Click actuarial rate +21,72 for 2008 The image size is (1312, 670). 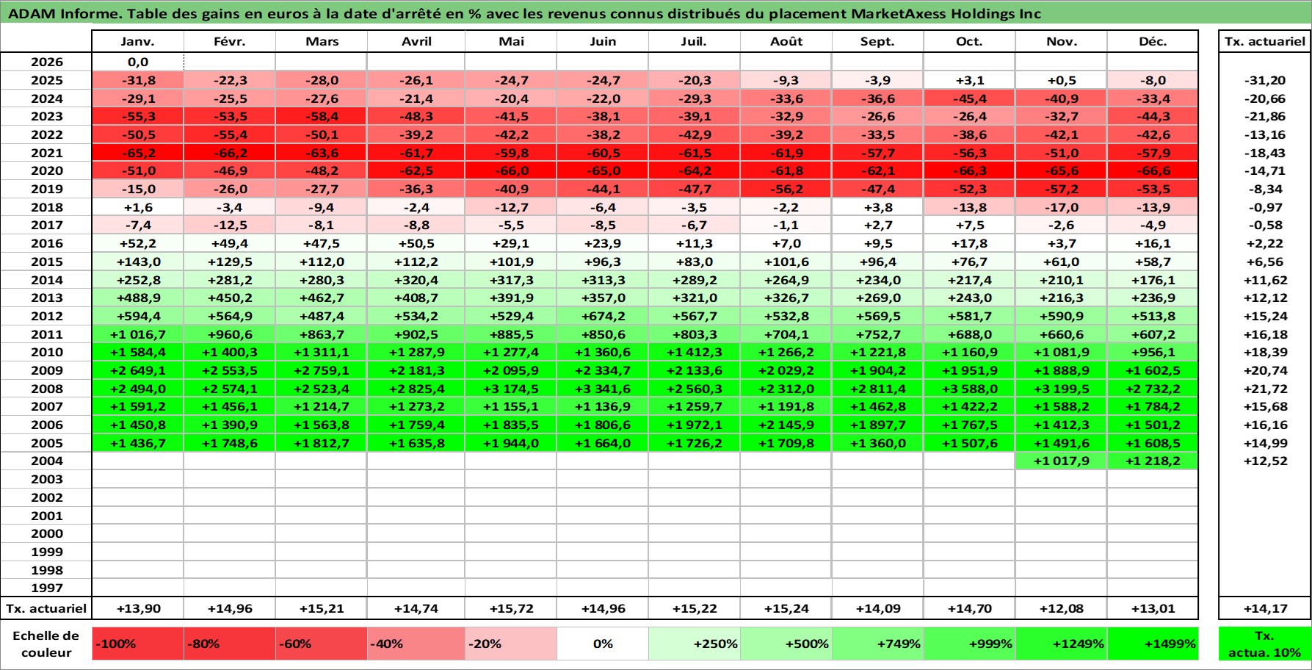point(1265,389)
